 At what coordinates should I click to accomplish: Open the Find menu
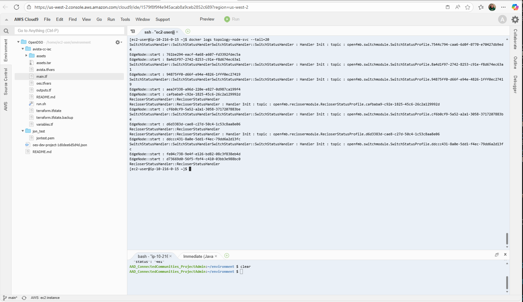pos(73,19)
